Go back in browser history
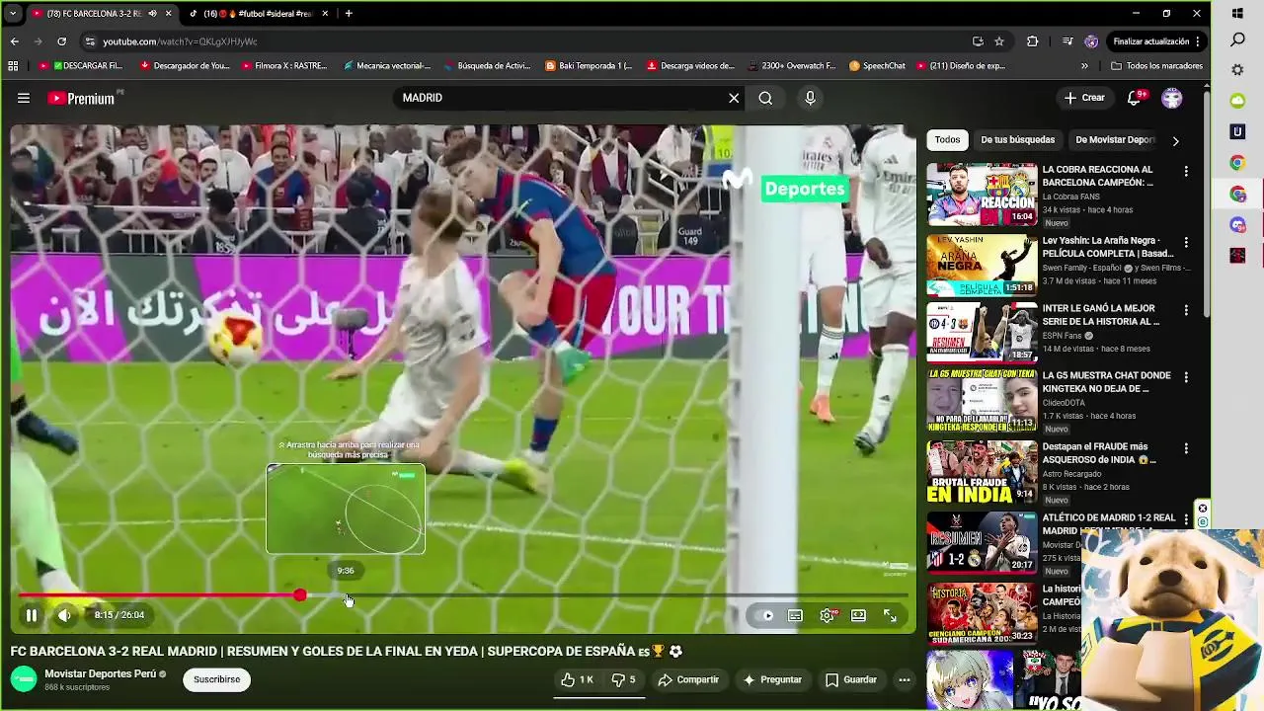Image resolution: width=1264 pixels, height=711 pixels. click(14, 41)
